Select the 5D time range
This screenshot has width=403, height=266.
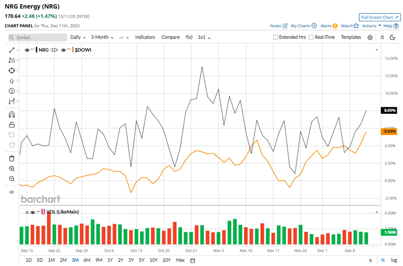(x=40, y=260)
